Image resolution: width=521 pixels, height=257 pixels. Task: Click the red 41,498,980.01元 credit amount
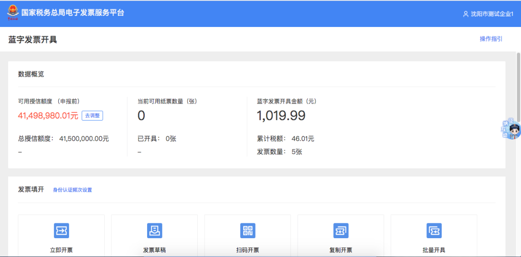(x=48, y=116)
